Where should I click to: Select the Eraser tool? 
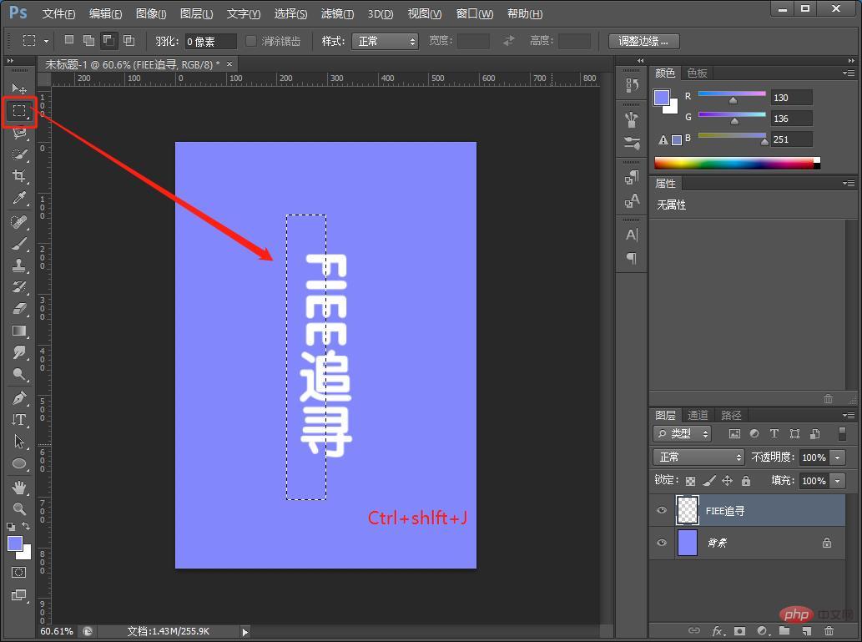click(x=19, y=309)
